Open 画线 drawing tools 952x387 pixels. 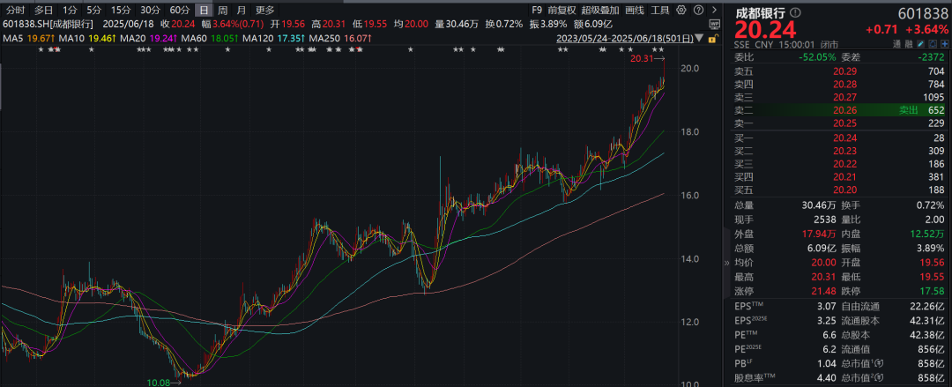pos(635,9)
